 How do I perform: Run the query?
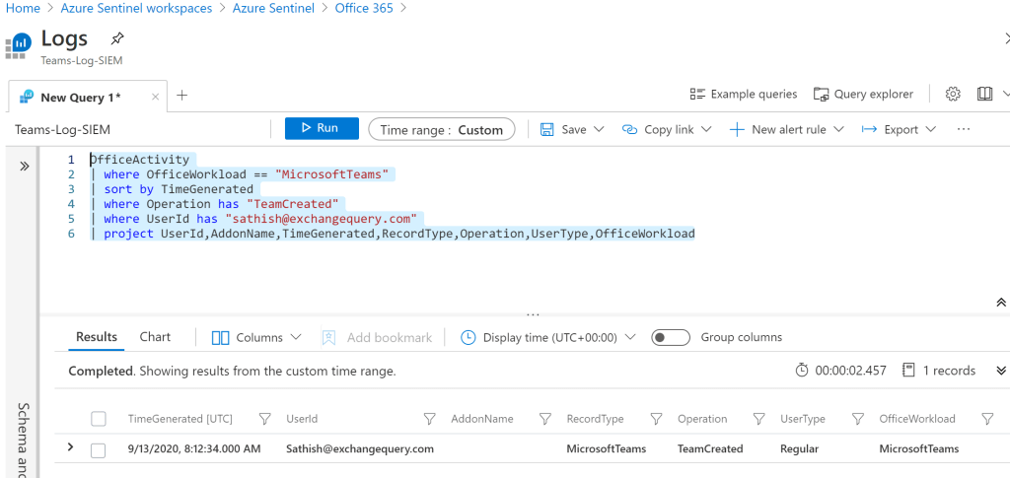pos(321,128)
